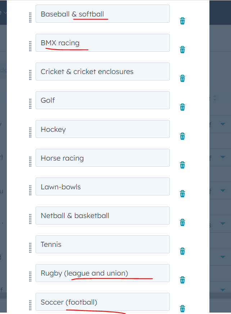Delete the Netball & basketball entry
Image resolution: width=231 pixels, height=314 pixels.
click(182, 222)
